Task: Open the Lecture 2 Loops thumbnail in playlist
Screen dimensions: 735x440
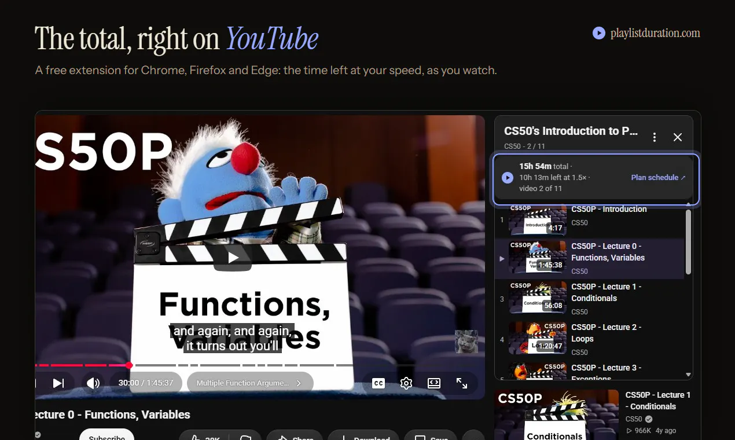Action: (538, 338)
